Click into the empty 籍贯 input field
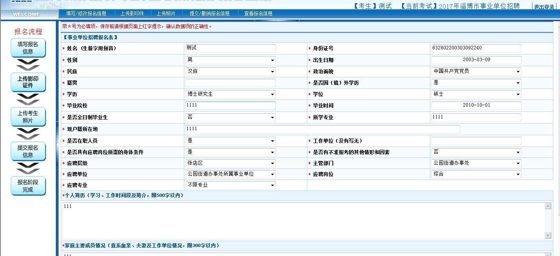 click(230, 83)
